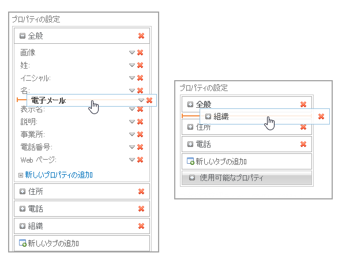Open dropdown arrow for 電話番号 property
This screenshot has width=342, height=264.
[132, 147]
